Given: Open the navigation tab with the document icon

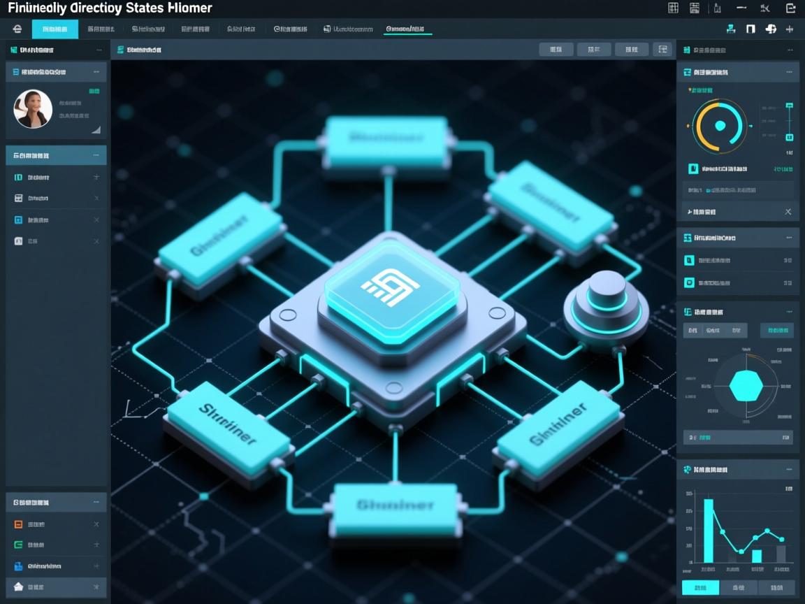Looking at the screenshot, I should (x=348, y=29).
